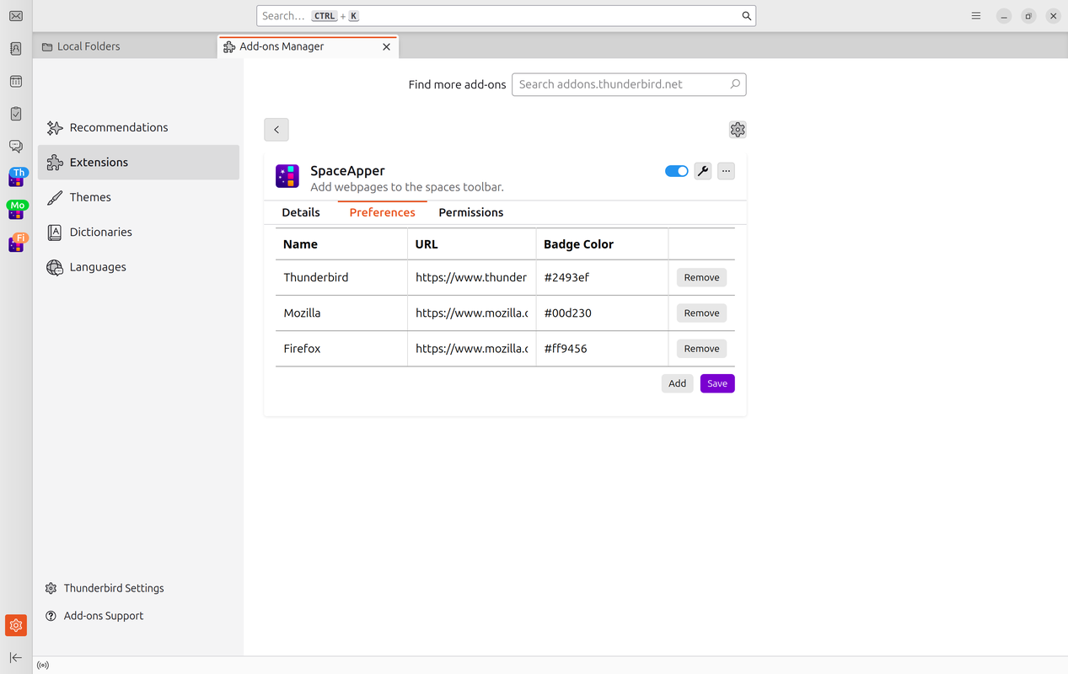1068x674 pixels.
Task: Open the Thunderbird app menu (hamburger)
Action: 976,16
